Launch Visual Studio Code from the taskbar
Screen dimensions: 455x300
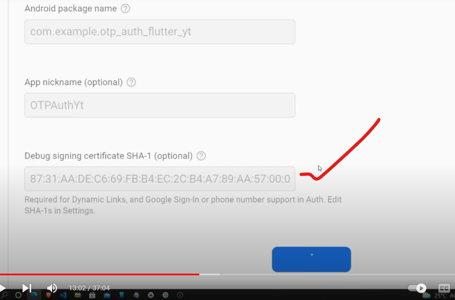(63, 295)
